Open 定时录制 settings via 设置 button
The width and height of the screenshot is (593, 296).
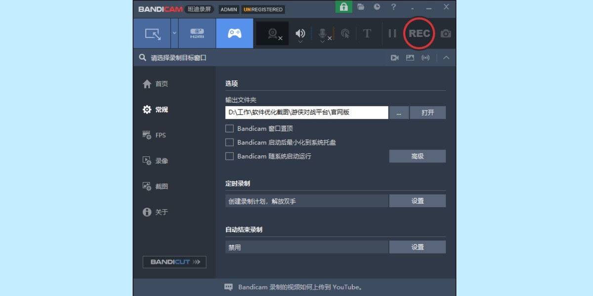tap(418, 200)
